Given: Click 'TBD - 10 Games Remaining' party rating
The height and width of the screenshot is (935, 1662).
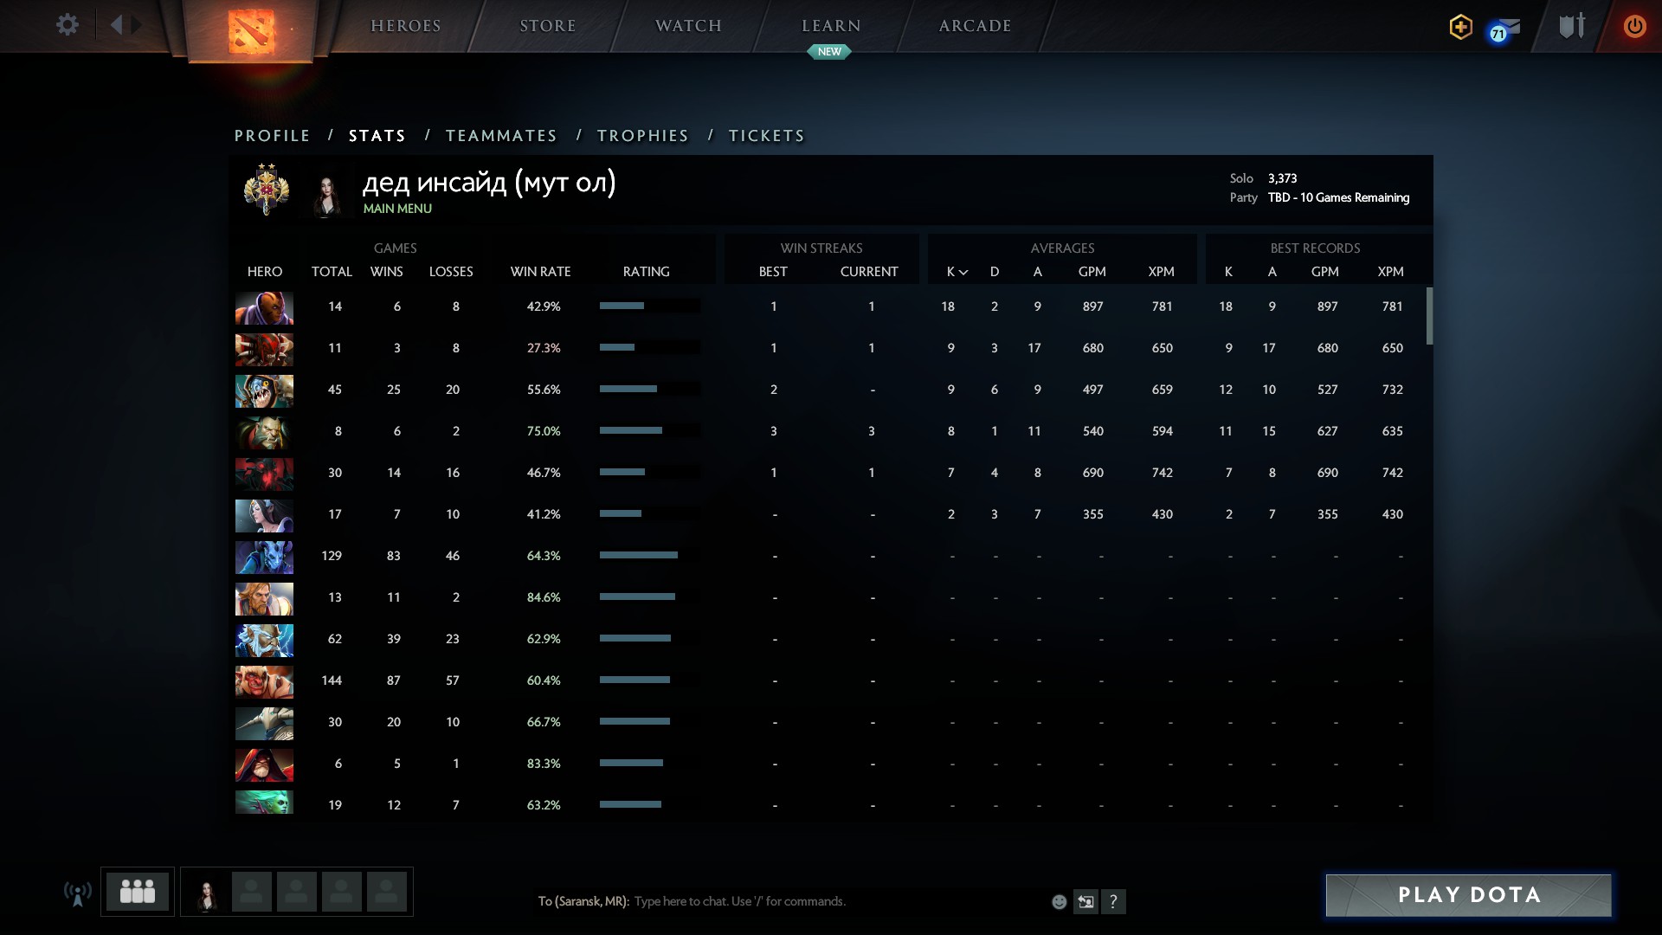Looking at the screenshot, I should (1338, 197).
